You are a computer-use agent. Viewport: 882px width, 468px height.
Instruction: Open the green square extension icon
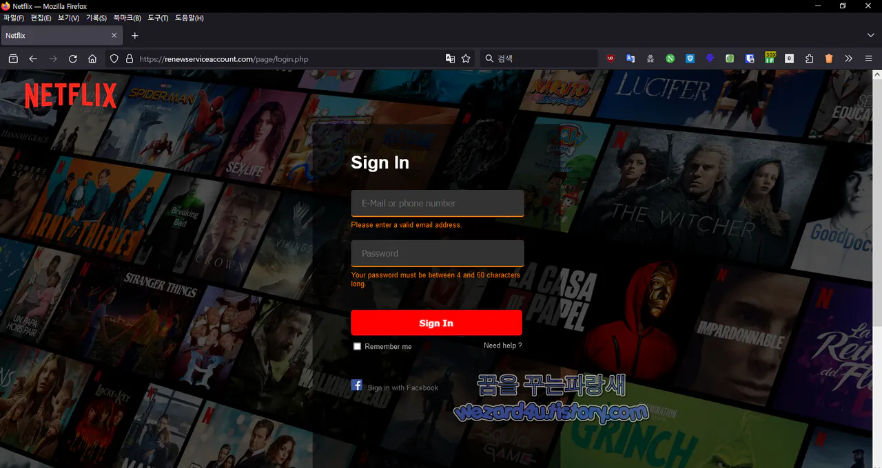[x=730, y=59]
